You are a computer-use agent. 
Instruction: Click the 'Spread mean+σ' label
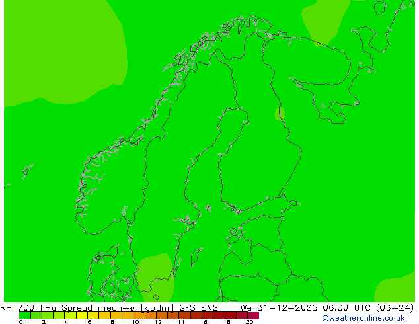[x=98, y=307]
